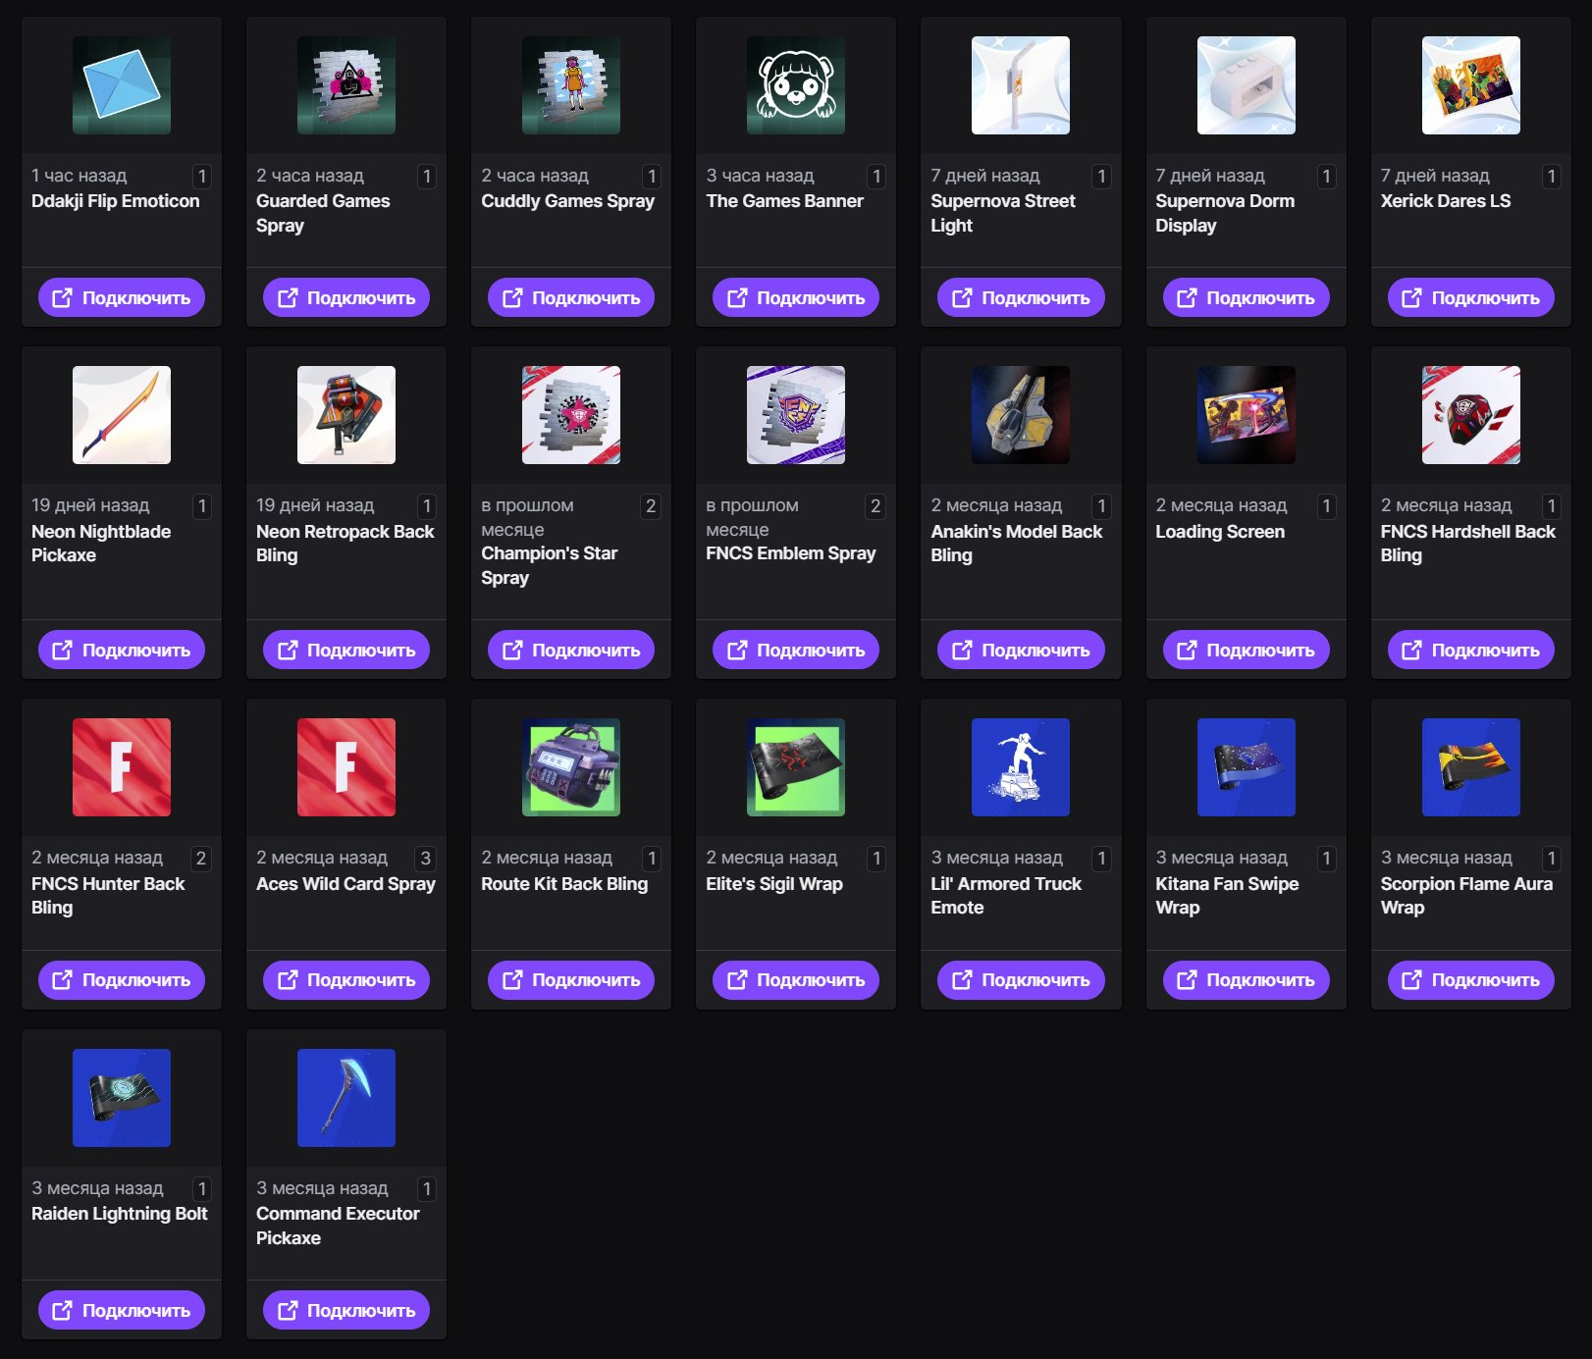
Task: Click Подключить under Cuddly Games Spray
Action: (x=571, y=297)
